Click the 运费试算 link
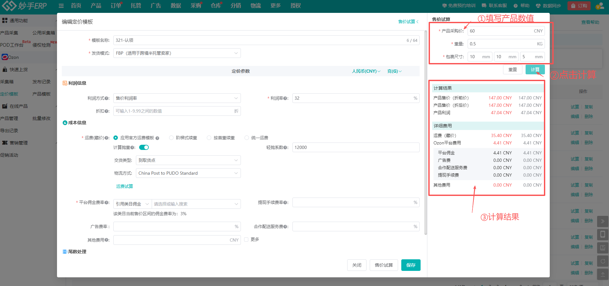Viewport: 609px width, 286px height. click(124, 186)
